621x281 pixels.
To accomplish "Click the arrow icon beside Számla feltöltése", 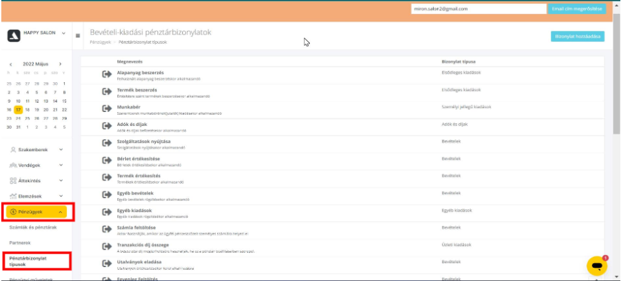I will tap(107, 229).
